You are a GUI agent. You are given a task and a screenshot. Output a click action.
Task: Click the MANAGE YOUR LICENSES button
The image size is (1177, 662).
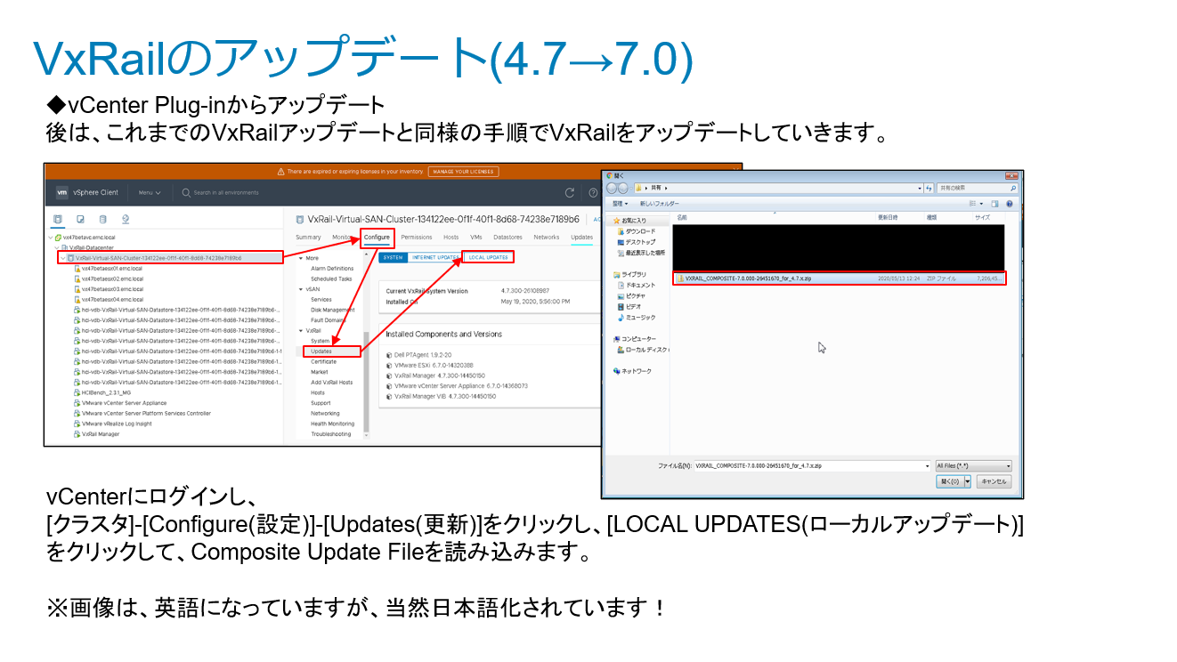(x=463, y=172)
